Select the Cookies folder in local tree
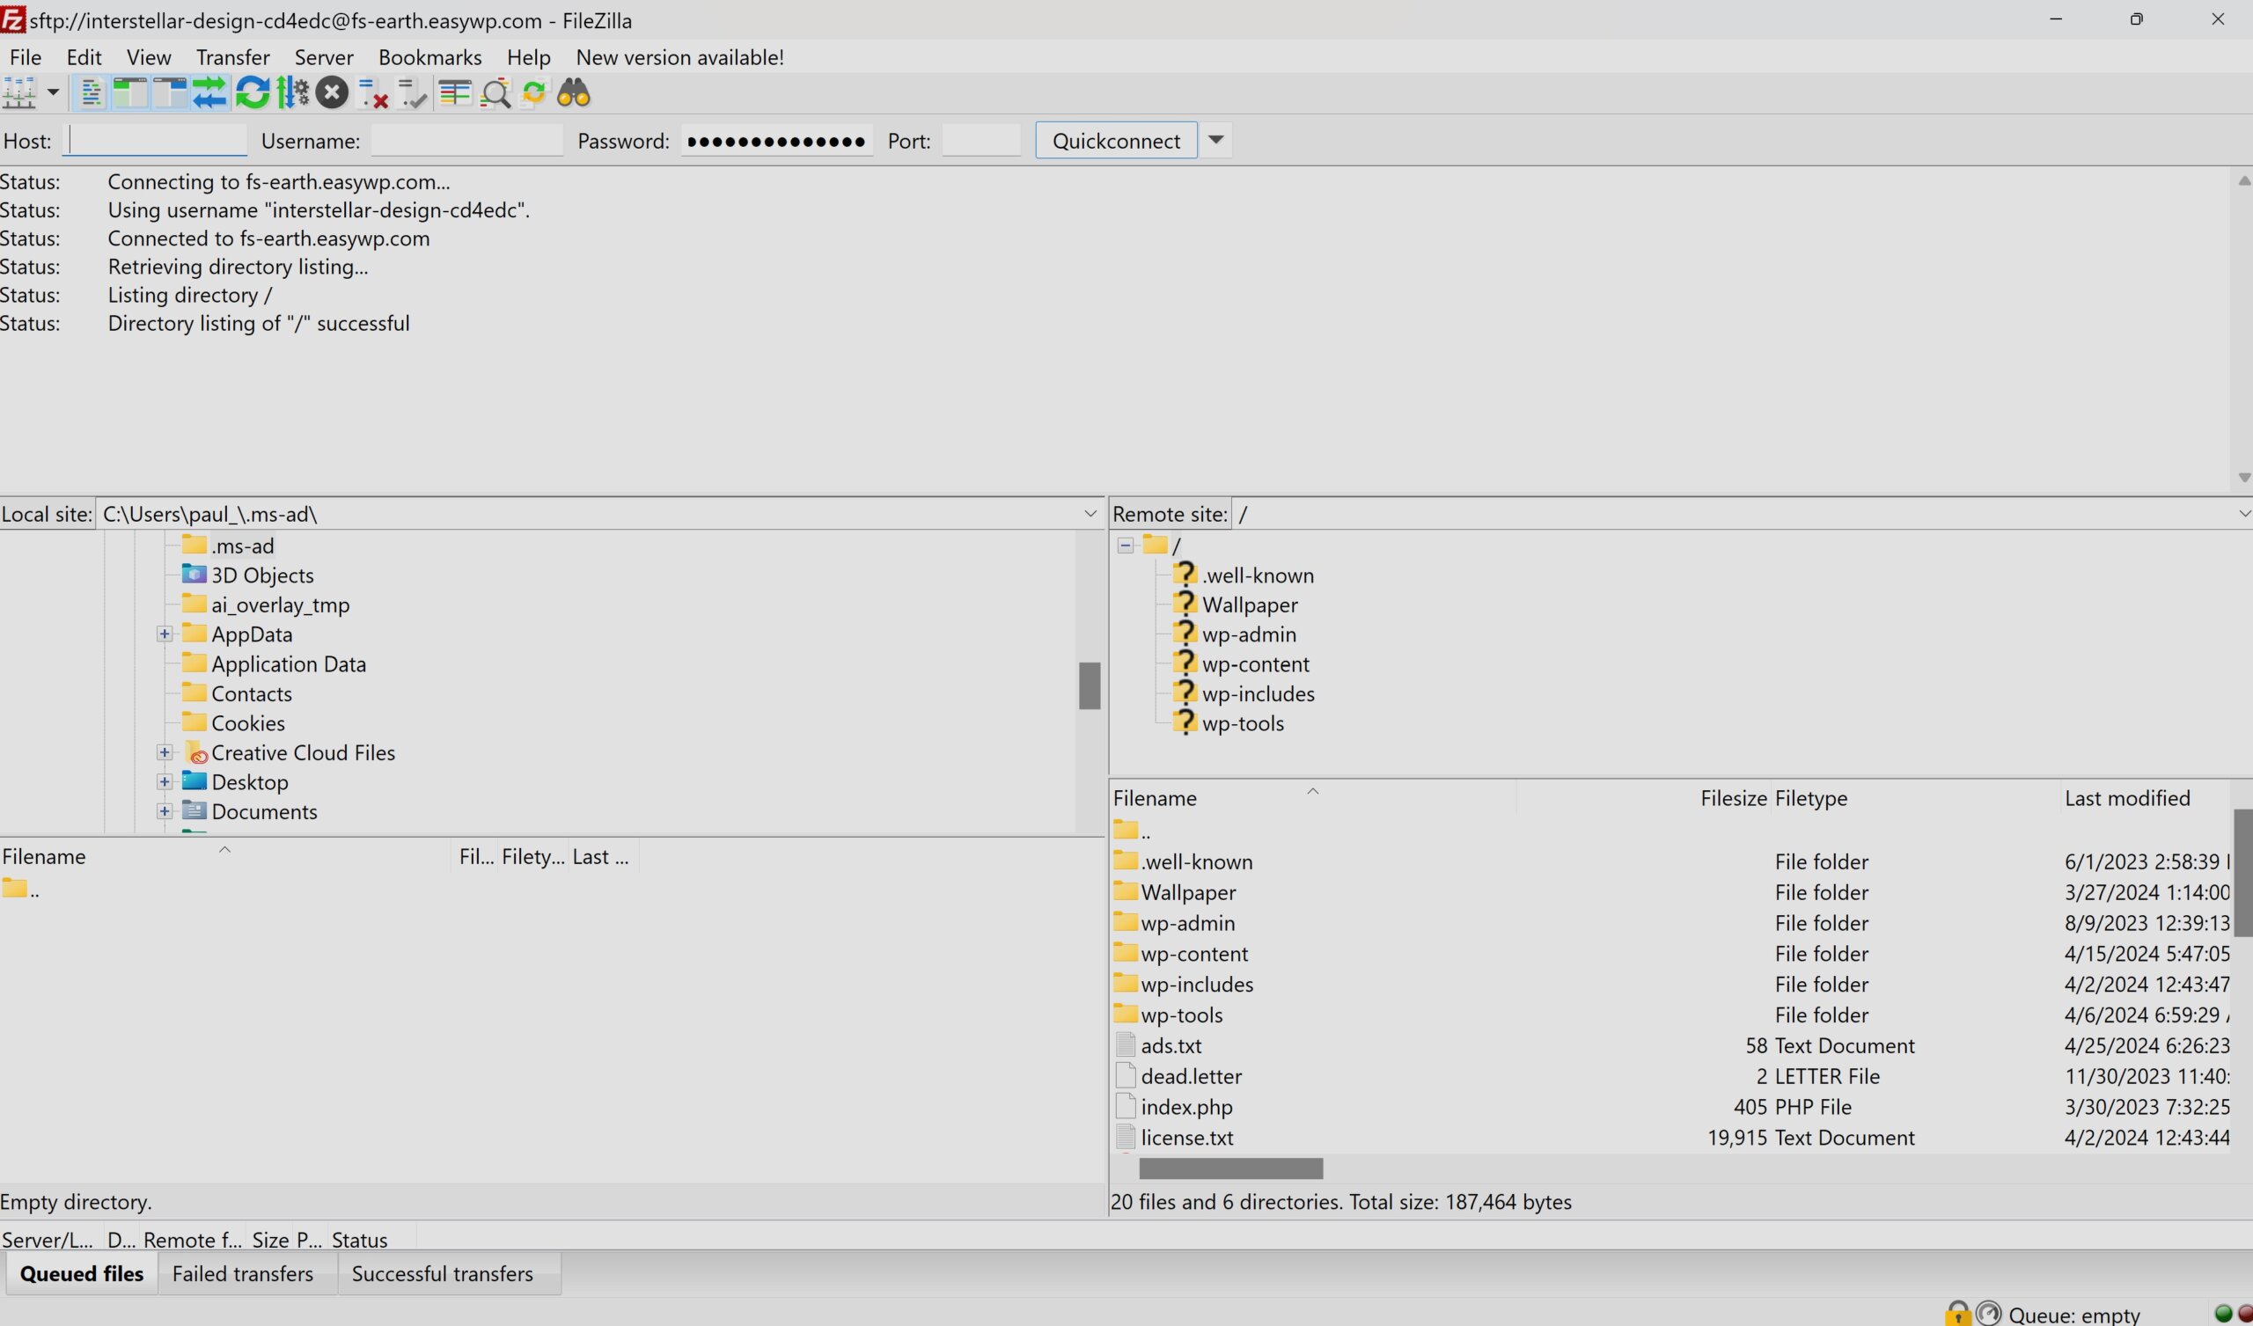The height and width of the screenshot is (1326, 2253). (233, 723)
